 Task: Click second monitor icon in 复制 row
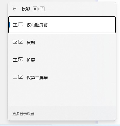pyautogui.click(x=21, y=42)
